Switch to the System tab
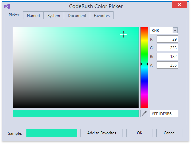The height and width of the screenshot is (144, 191). (x=54, y=16)
